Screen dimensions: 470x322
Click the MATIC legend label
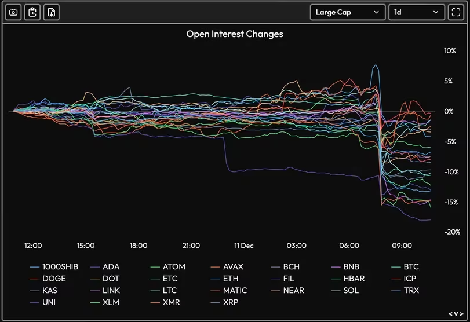[235, 290]
